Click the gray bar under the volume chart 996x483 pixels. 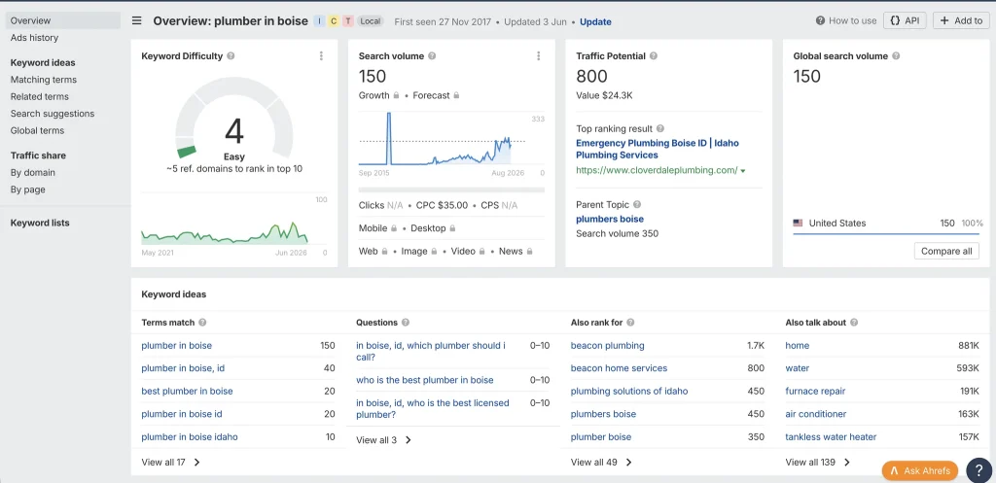pos(451,190)
